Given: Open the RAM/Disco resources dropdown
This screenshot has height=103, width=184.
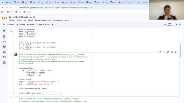Looking at the screenshot, I should (176, 25).
